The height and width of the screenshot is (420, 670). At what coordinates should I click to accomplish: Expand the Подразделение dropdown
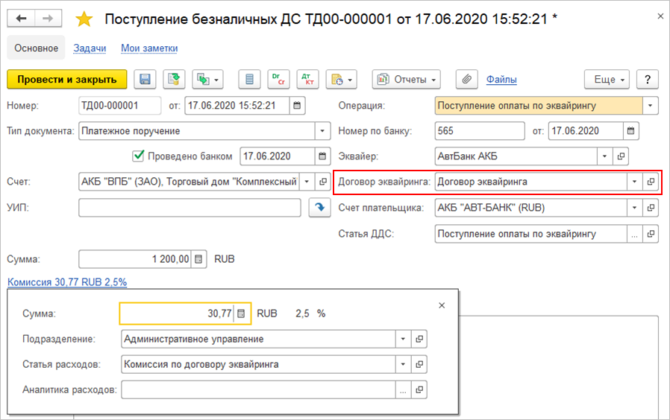403,339
